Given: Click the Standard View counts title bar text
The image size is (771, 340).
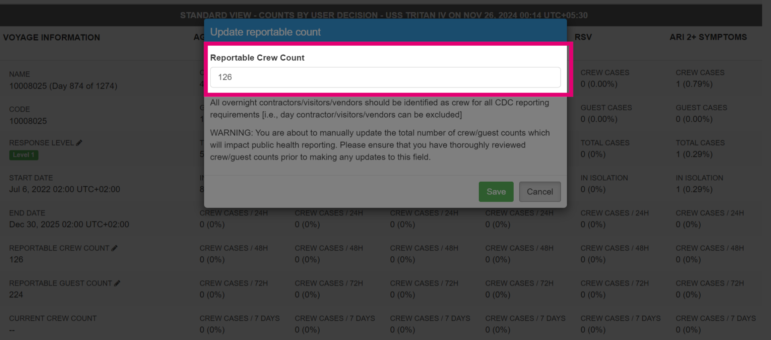Looking at the screenshot, I should (x=384, y=15).
